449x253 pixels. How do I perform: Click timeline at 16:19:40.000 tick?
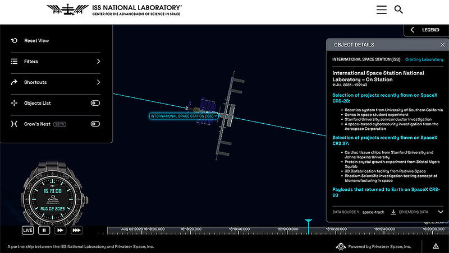click(384, 229)
